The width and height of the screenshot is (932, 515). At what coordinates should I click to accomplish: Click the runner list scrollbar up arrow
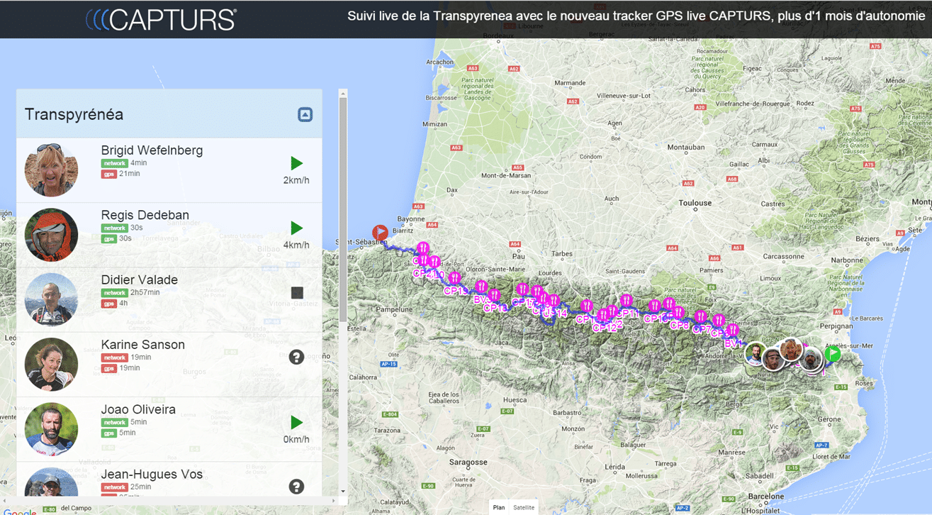[x=343, y=94]
